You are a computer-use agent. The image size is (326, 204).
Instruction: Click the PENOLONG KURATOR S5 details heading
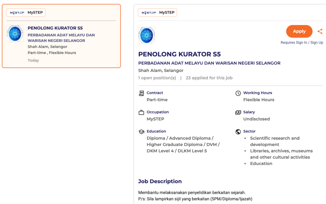179,54
